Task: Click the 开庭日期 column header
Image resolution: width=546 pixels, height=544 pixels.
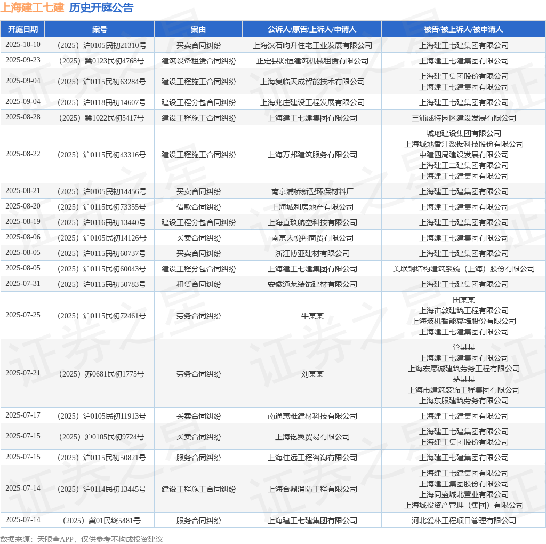Action: [23, 29]
